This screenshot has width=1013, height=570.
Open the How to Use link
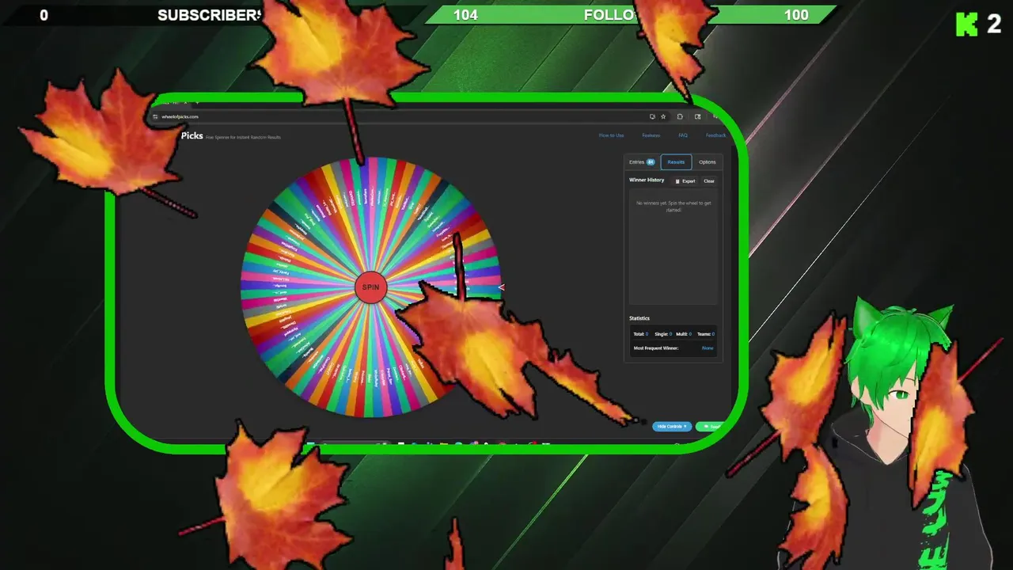(611, 135)
